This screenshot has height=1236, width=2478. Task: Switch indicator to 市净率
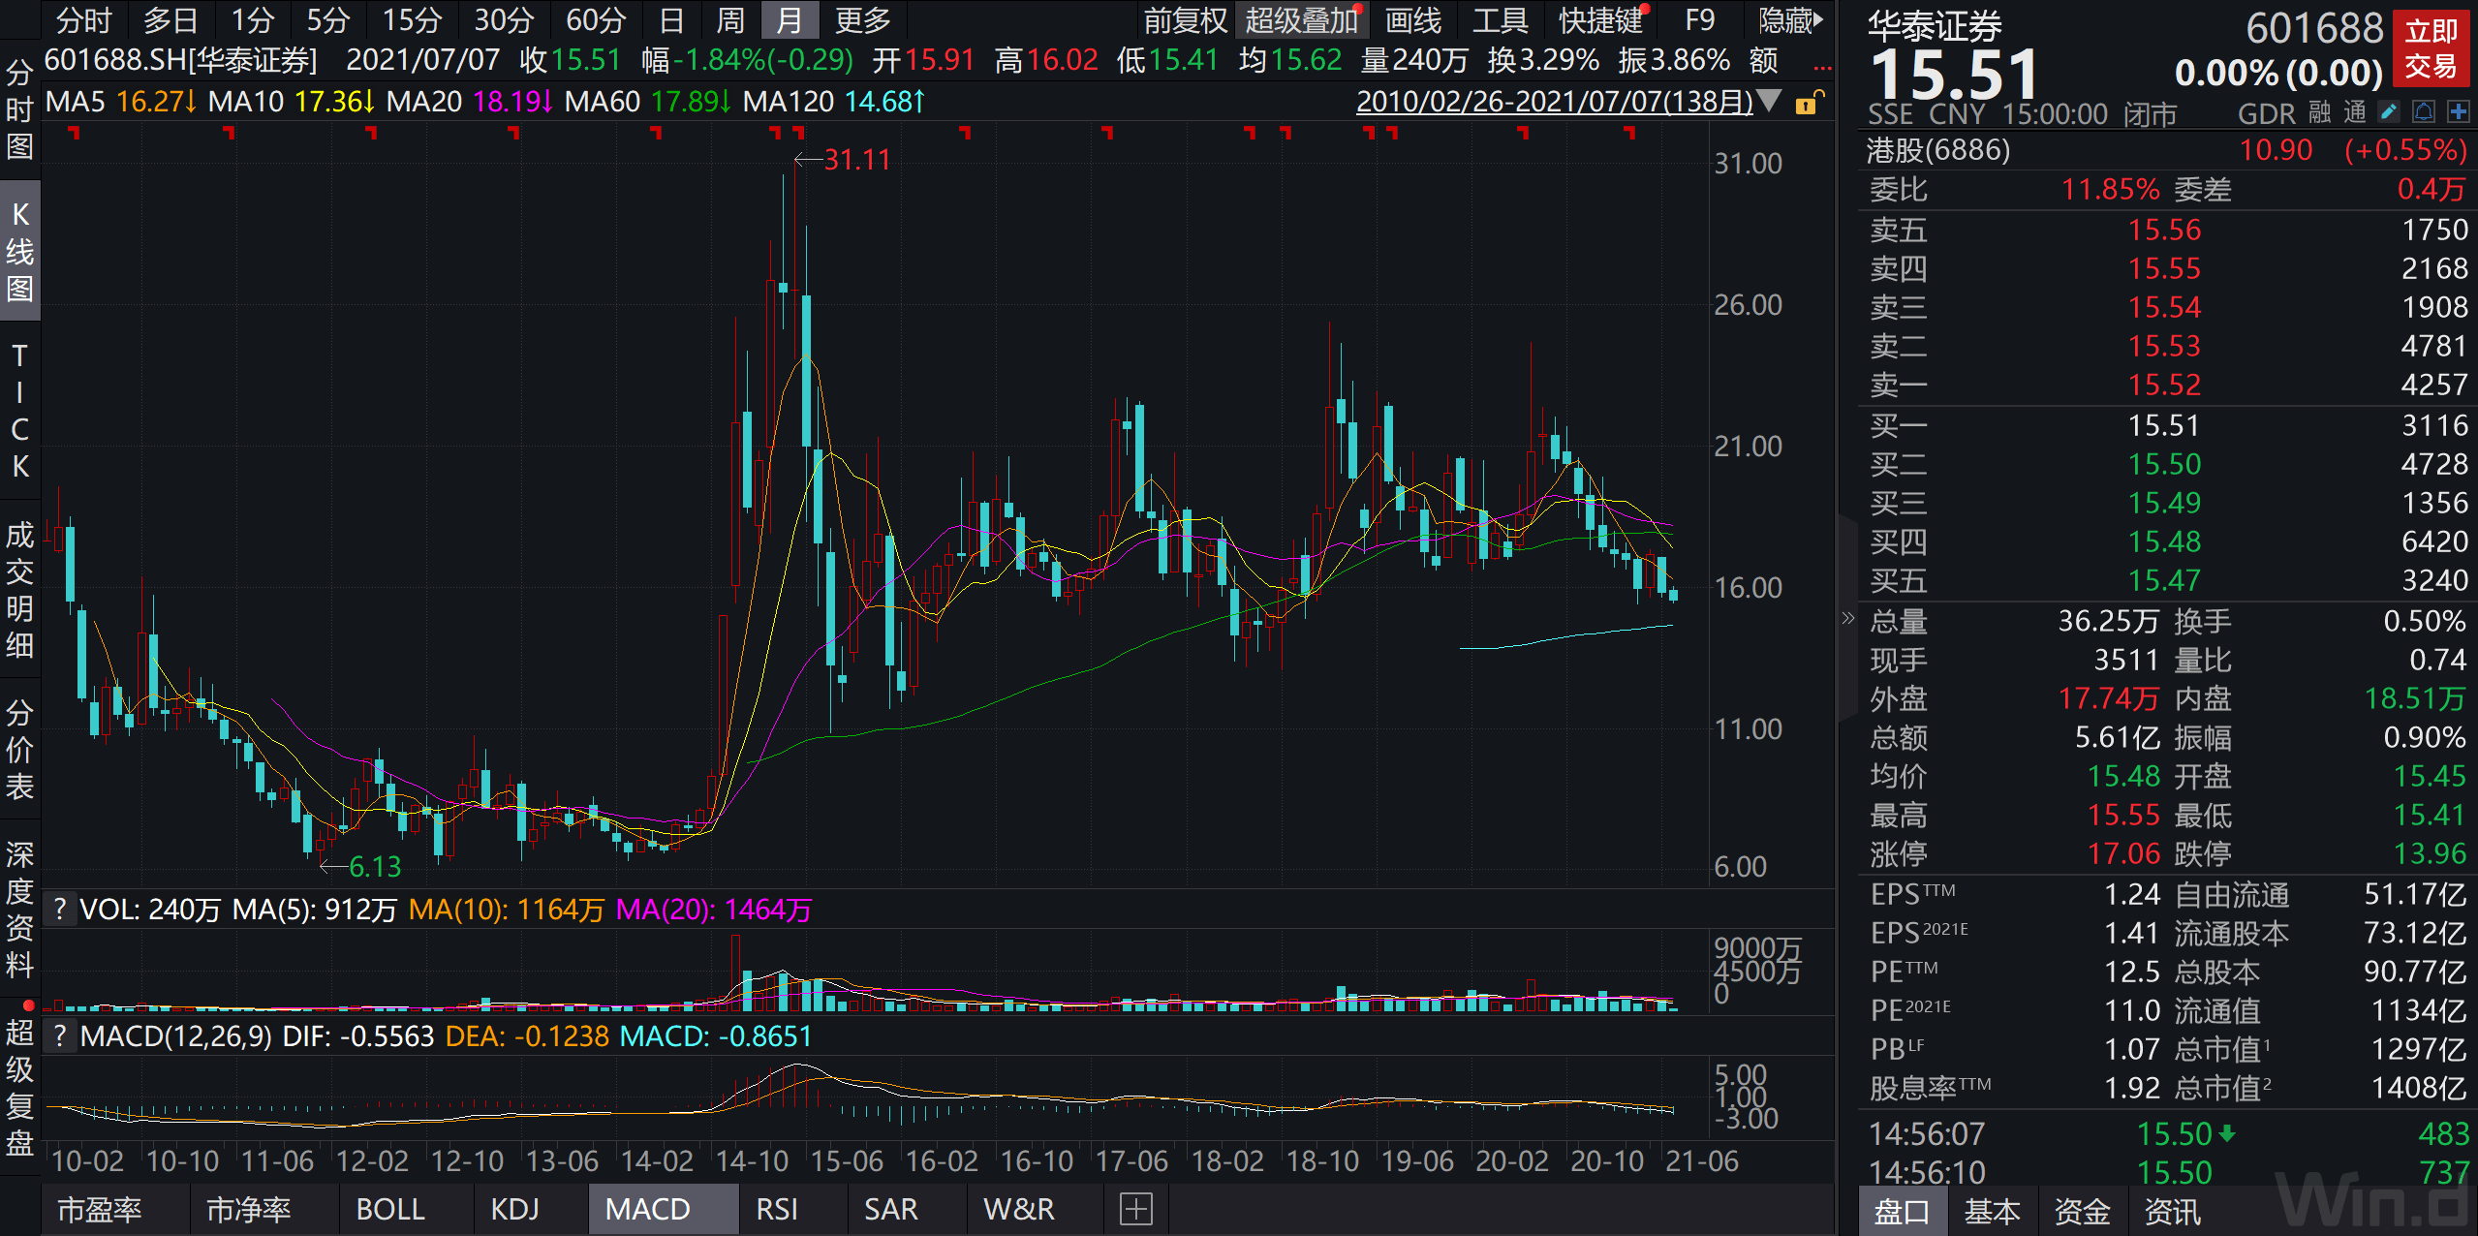point(248,1209)
